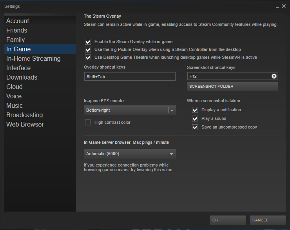
Task: Open the In-game FPS counter dropdown
Action: coord(130,110)
